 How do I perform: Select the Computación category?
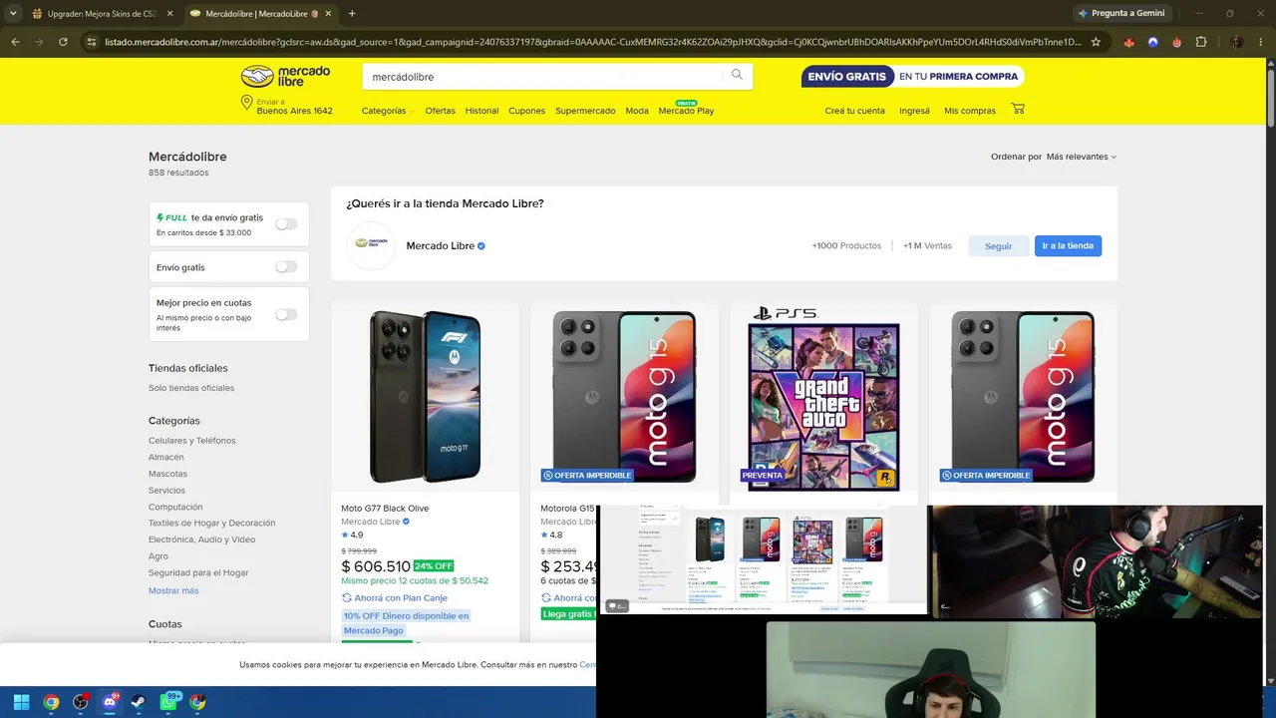coord(175,507)
